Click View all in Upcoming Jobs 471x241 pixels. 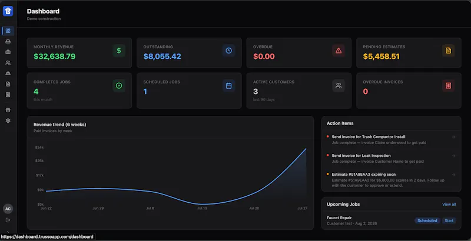click(x=449, y=205)
